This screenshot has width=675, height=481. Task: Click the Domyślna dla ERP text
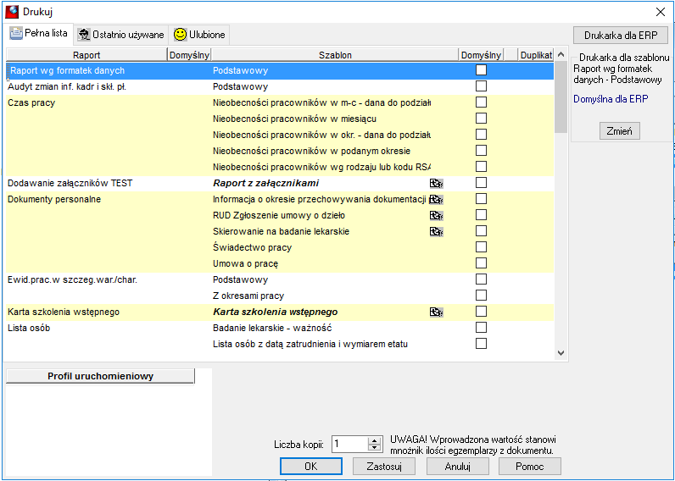pos(611,99)
